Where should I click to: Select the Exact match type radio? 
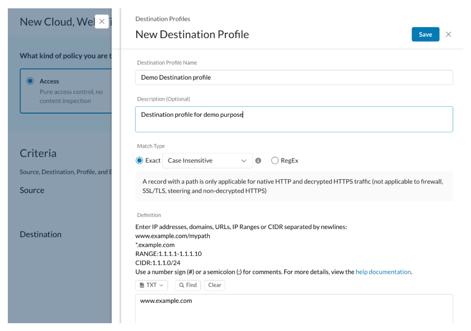(139, 161)
